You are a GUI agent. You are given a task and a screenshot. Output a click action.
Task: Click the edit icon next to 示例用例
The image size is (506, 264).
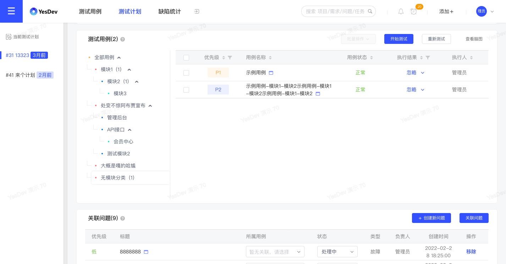pyautogui.click(x=271, y=73)
